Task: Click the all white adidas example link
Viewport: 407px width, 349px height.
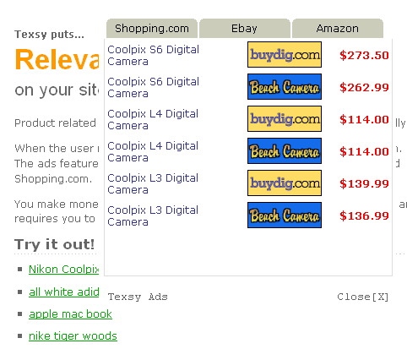Action: [x=64, y=292]
